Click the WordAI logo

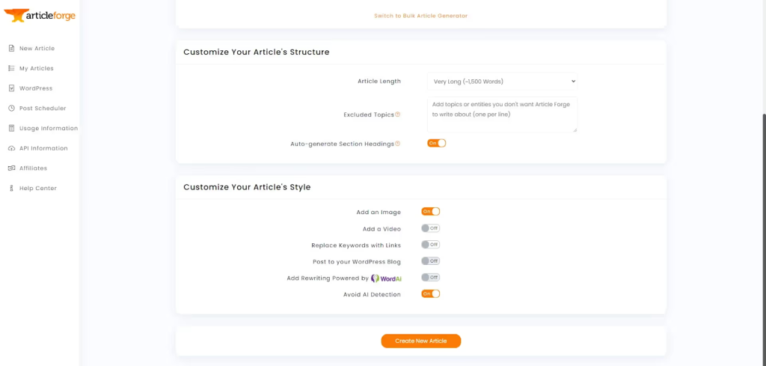tap(386, 278)
